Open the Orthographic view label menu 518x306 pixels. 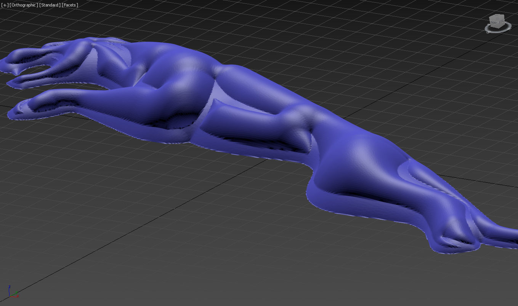[x=24, y=5]
